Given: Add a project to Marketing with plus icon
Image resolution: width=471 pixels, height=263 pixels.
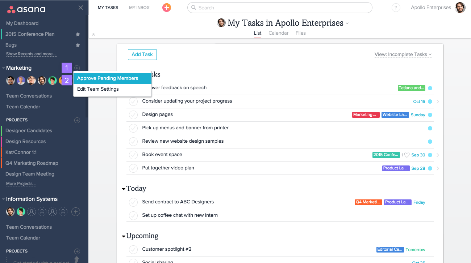Looking at the screenshot, I should click(77, 120).
